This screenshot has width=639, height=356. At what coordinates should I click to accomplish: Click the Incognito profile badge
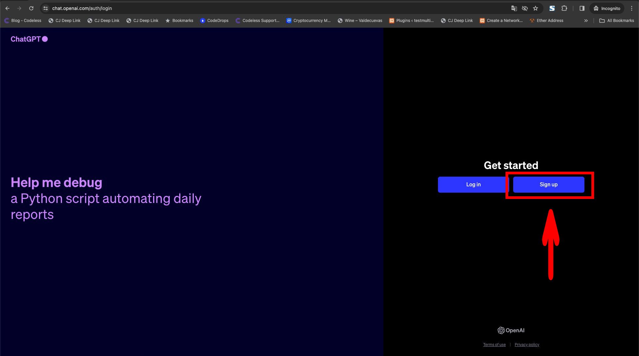607,8
